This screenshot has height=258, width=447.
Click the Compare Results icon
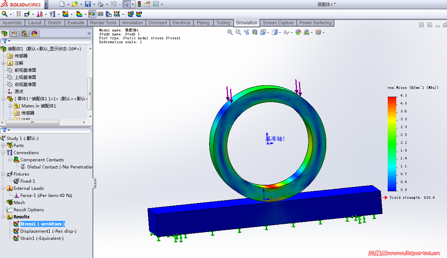pos(100,14)
